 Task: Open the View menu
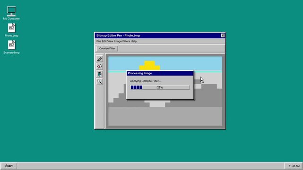pos(110,41)
